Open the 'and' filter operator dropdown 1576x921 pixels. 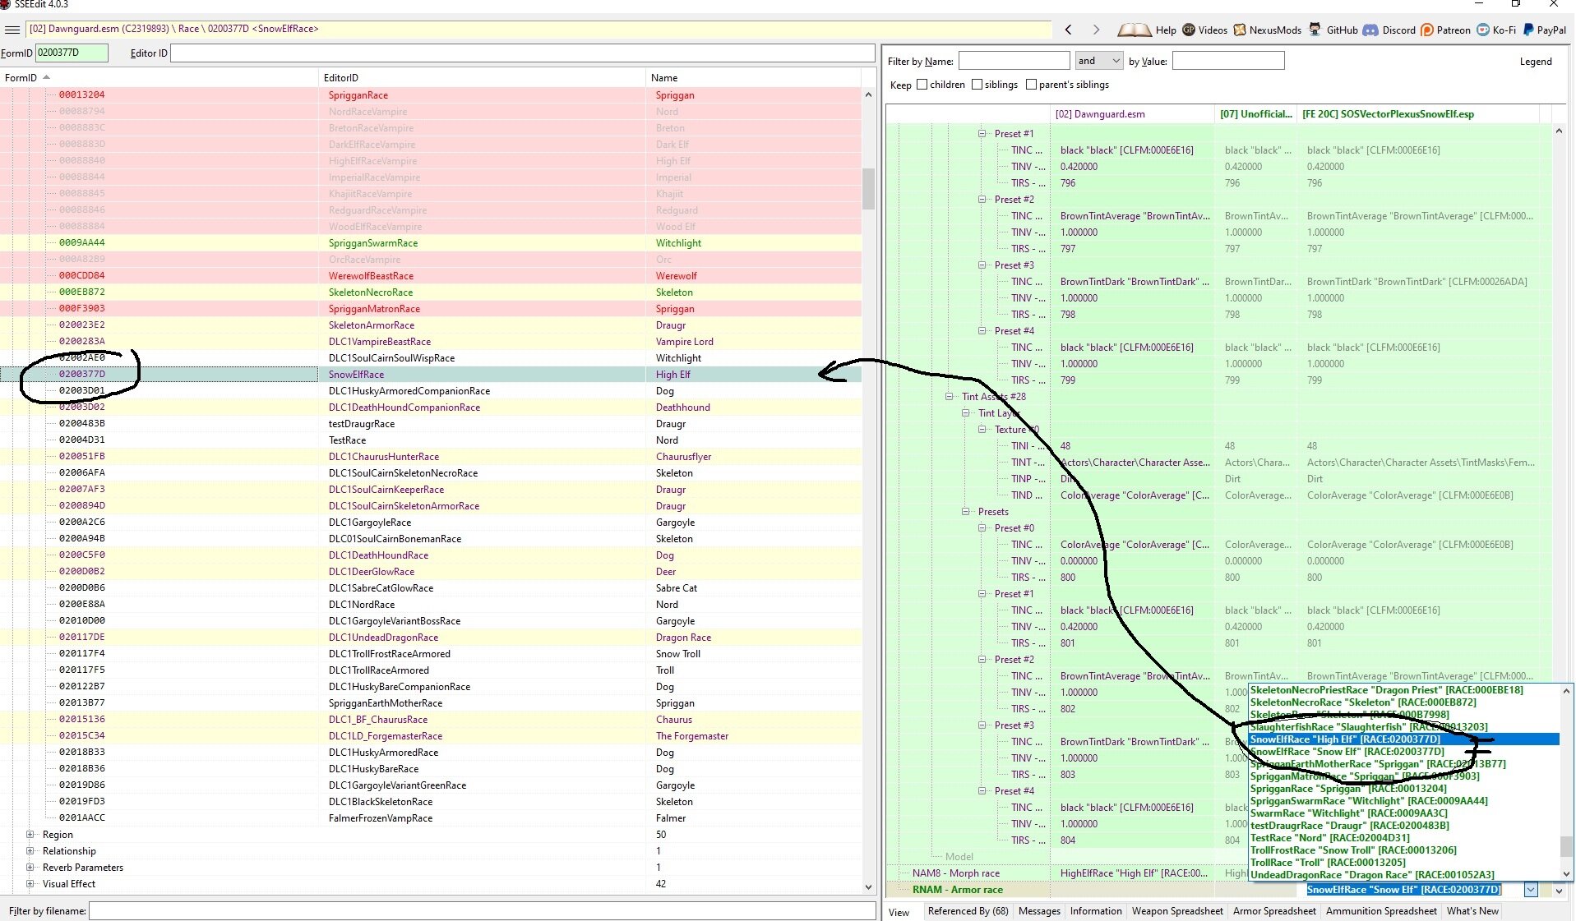(x=1099, y=61)
